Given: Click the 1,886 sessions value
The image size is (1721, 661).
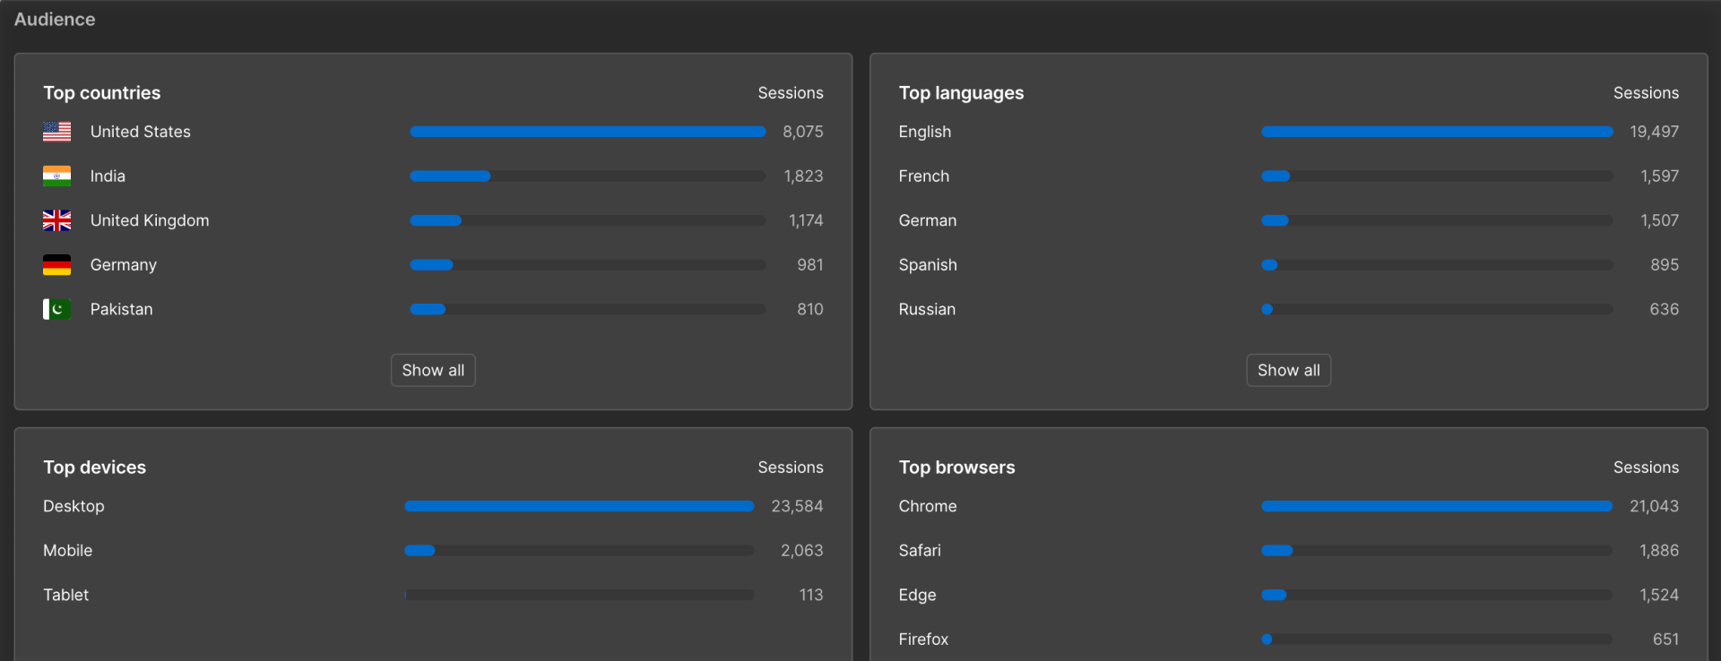Looking at the screenshot, I should 1659,551.
